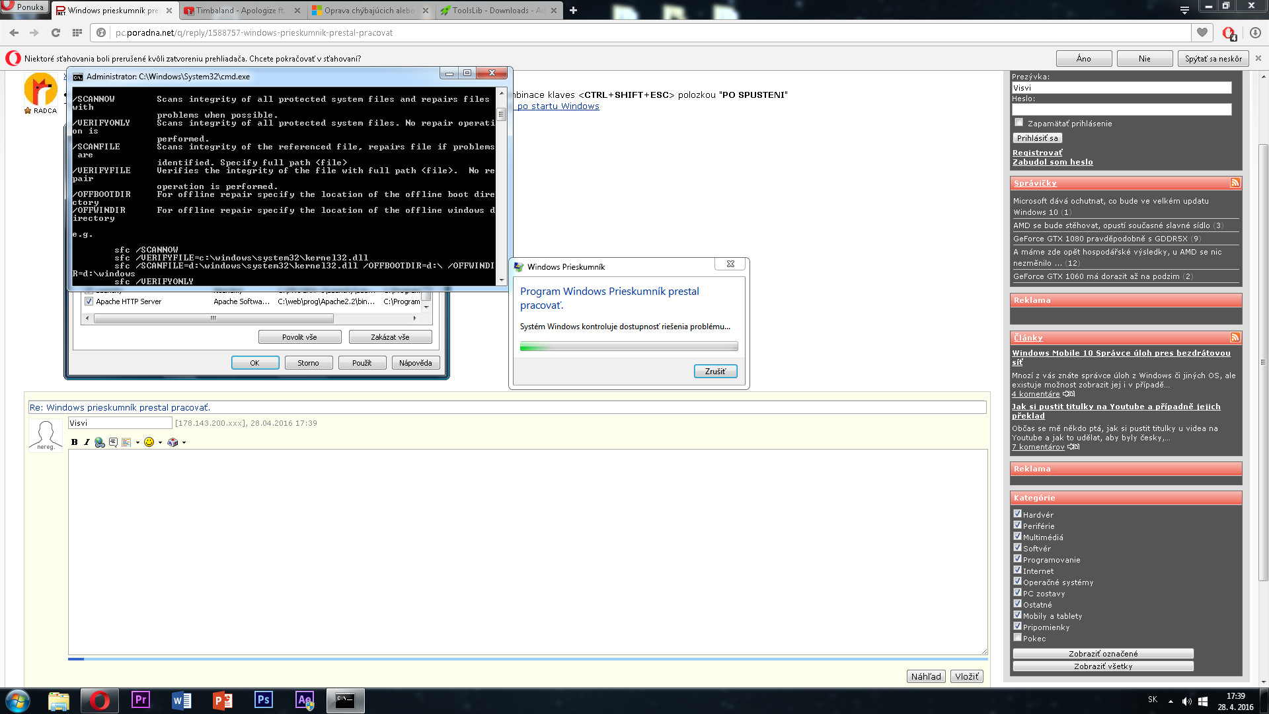Toggle italic formatting in reply editor
Screen dimensions: 1269x714
[87, 442]
